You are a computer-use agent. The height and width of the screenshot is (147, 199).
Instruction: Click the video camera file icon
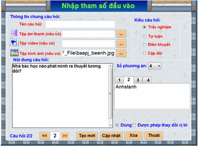point(14,43)
